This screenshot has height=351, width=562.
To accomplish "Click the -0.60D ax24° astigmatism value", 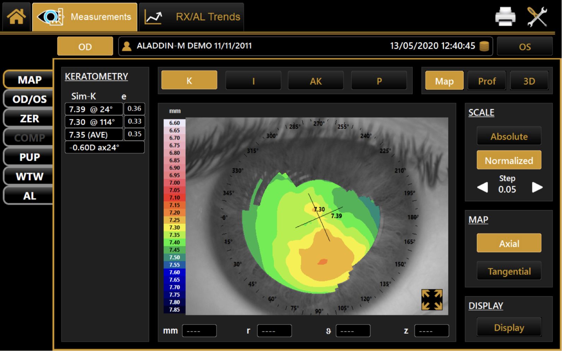I will [x=104, y=147].
